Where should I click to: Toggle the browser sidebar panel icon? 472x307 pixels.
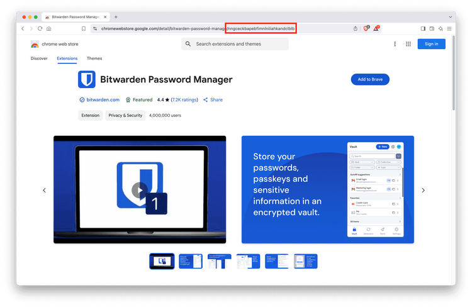[x=423, y=28]
